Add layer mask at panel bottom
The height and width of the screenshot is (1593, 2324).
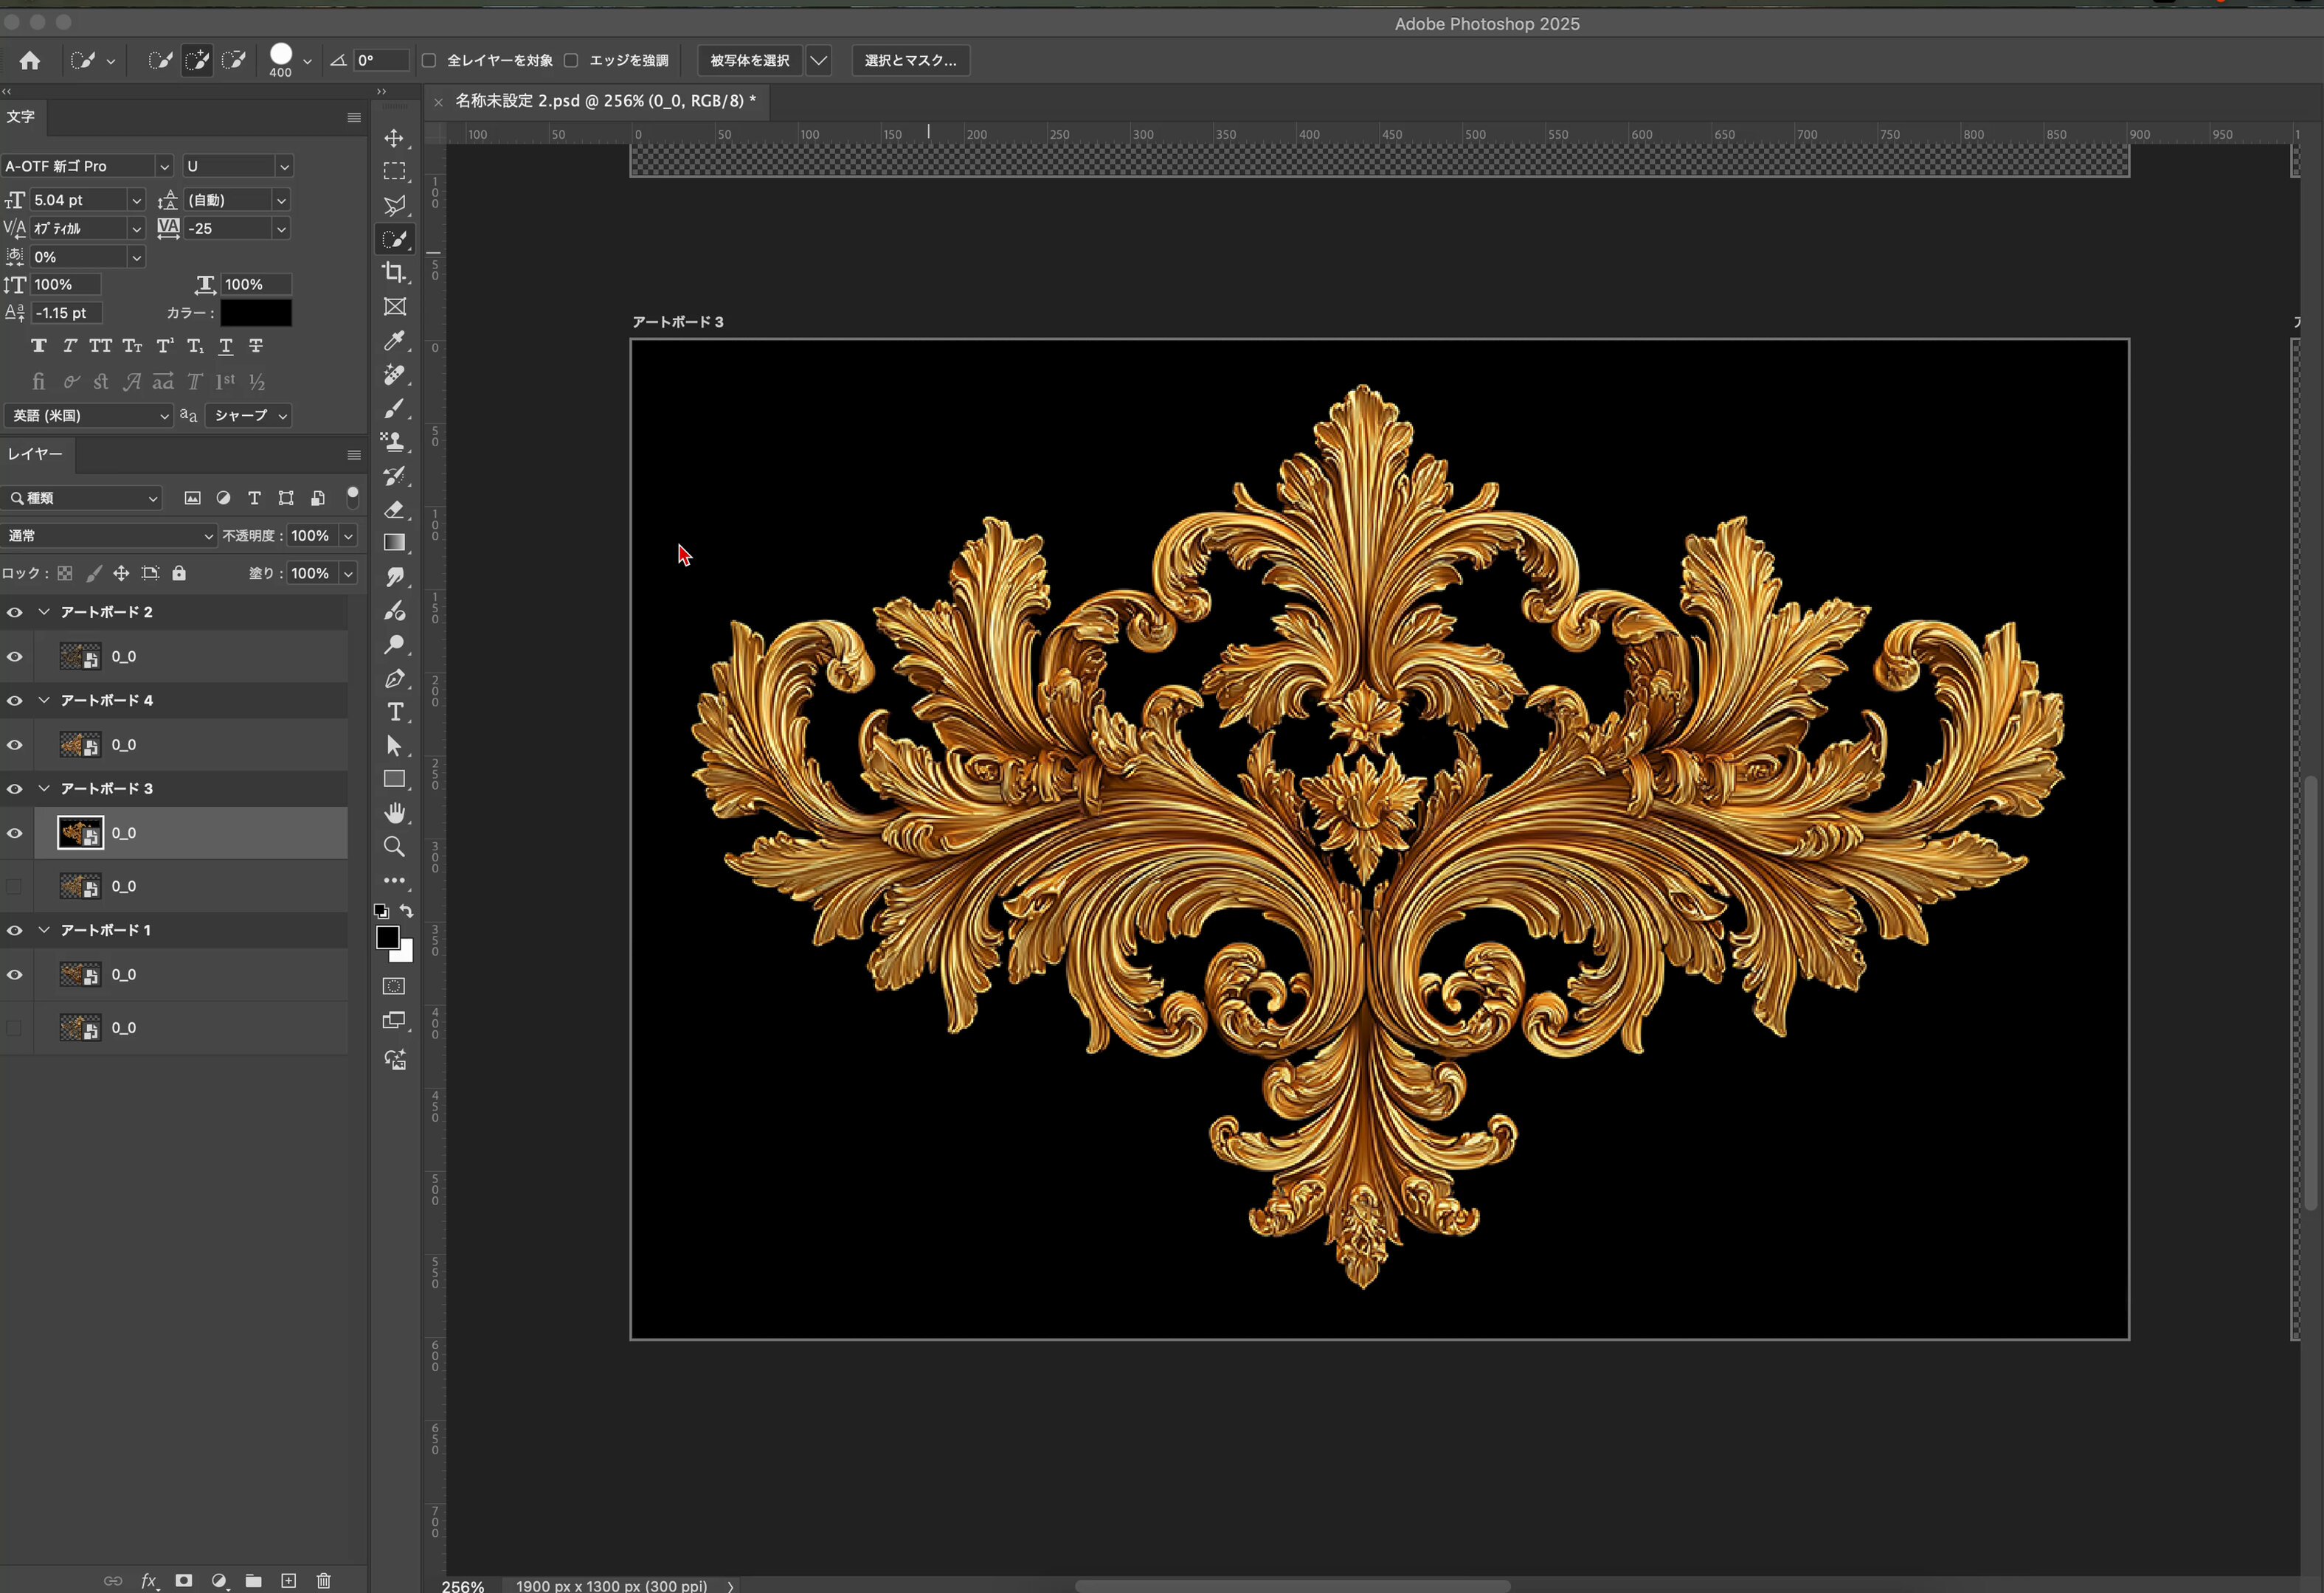pos(184,1580)
